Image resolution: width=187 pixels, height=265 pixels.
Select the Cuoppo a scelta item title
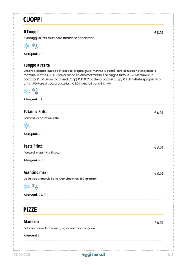point(37,65)
